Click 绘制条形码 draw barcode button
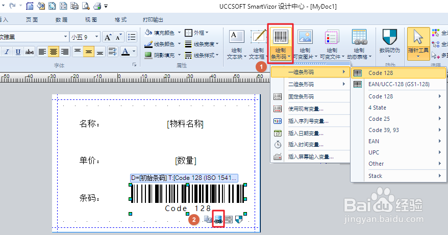 [x=280, y=44]
